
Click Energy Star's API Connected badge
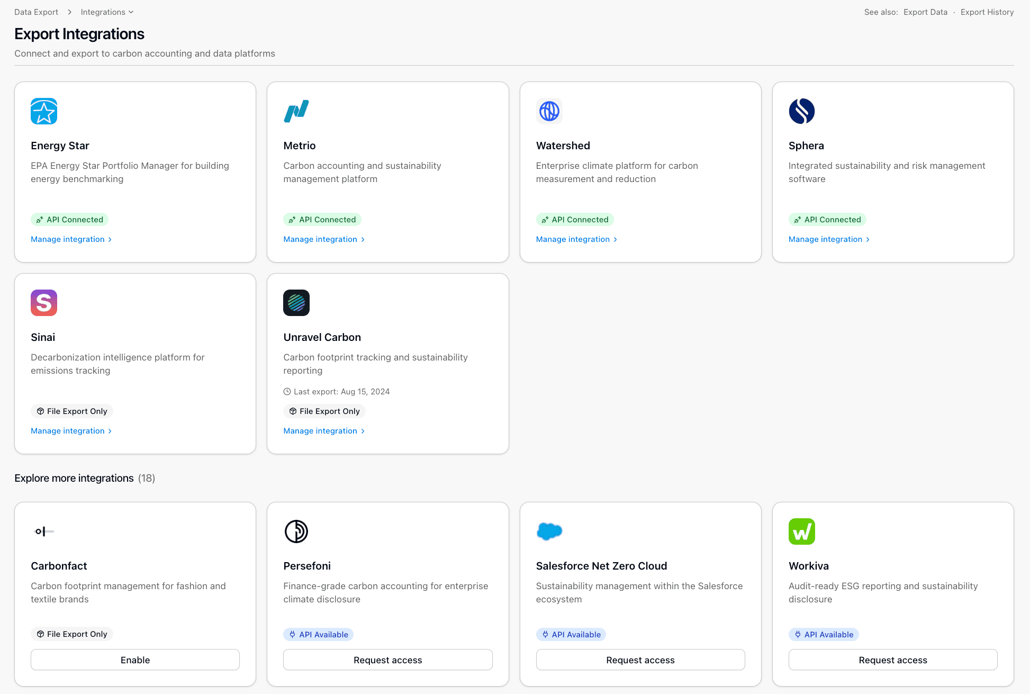[70, 220]
